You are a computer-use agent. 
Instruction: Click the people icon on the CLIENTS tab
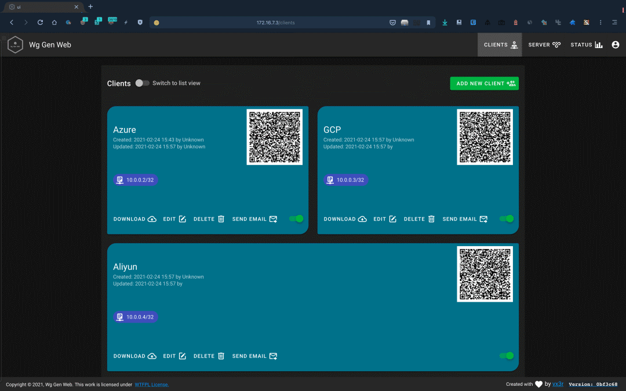[513, 45]
